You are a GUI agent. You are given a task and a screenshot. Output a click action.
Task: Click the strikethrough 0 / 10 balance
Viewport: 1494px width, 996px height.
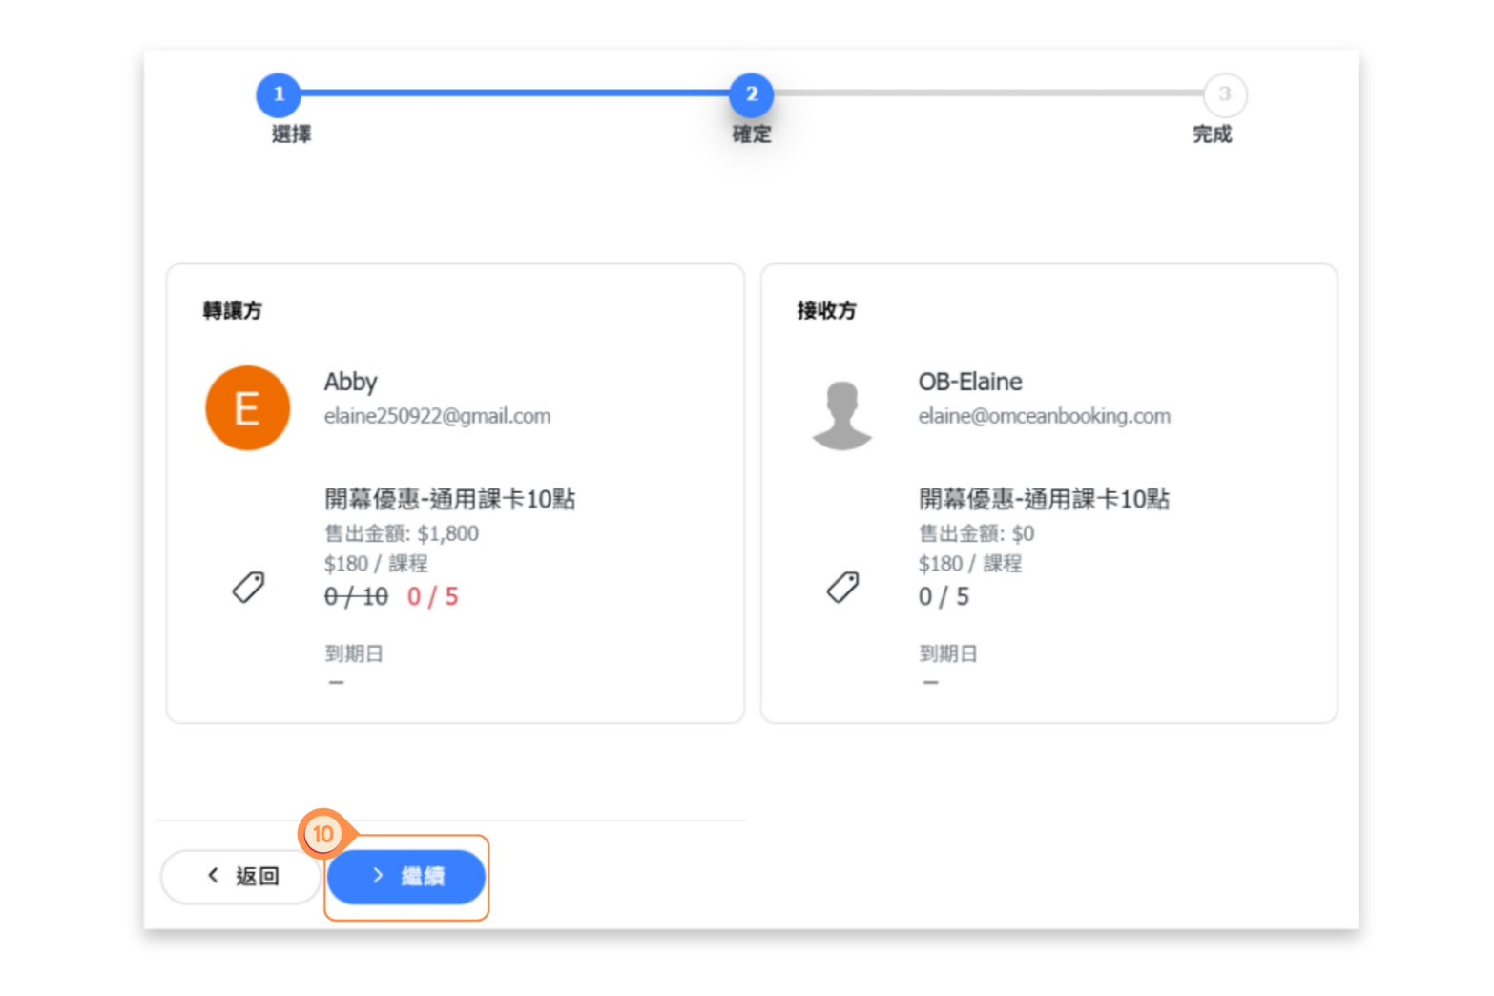tap(356, 597)
